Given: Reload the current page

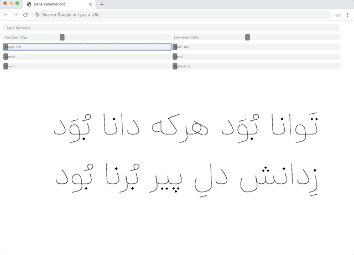Looking at the screenshot, I should 25,15.
